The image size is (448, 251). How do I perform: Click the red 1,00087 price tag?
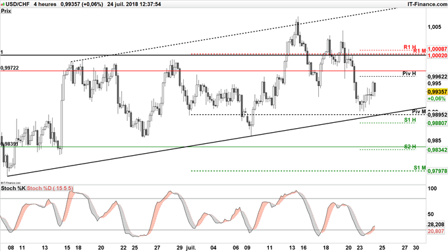point(437,49)
